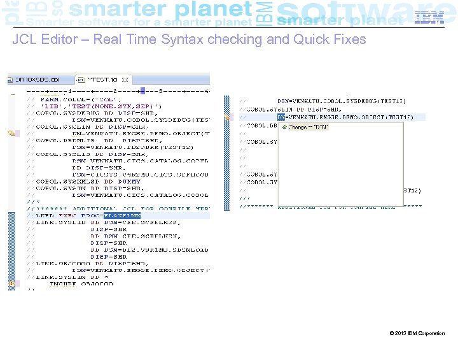Click the COBOL.SYSXMLSD DD DUMMY line

84,182
